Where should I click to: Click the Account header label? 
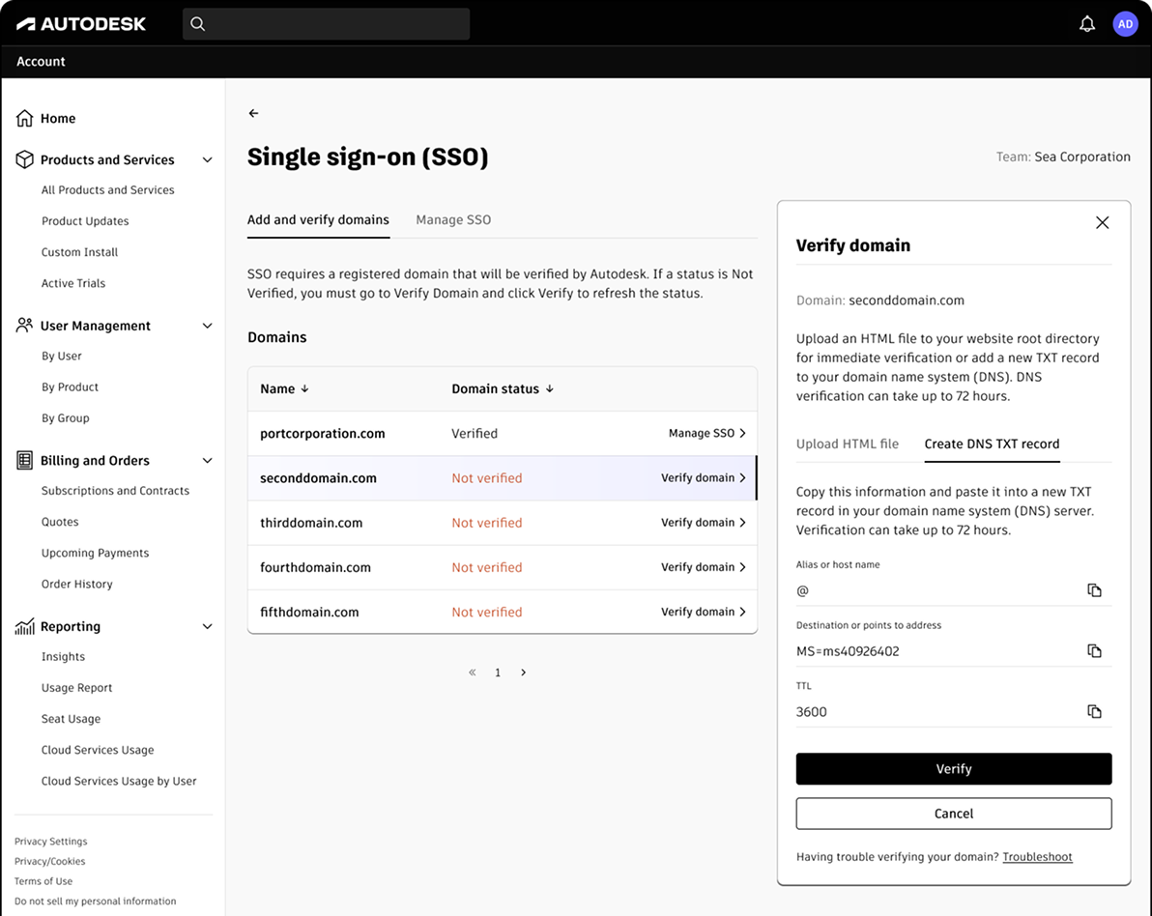(42, 62)
